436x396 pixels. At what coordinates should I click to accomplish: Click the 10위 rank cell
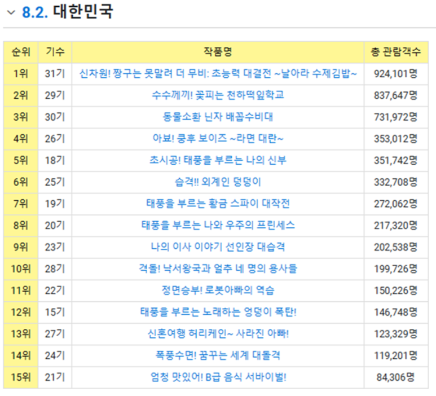click(21, 269)
